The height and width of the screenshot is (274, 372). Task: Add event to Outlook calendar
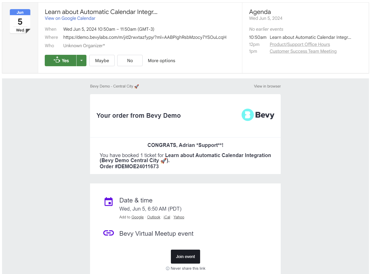click(154, 217)
